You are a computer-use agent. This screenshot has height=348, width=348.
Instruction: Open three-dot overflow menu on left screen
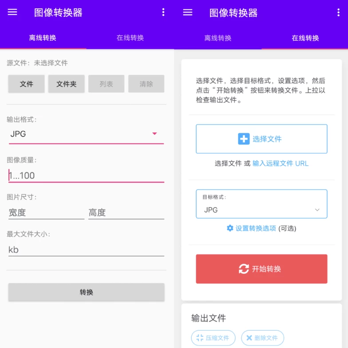point(163,12)
